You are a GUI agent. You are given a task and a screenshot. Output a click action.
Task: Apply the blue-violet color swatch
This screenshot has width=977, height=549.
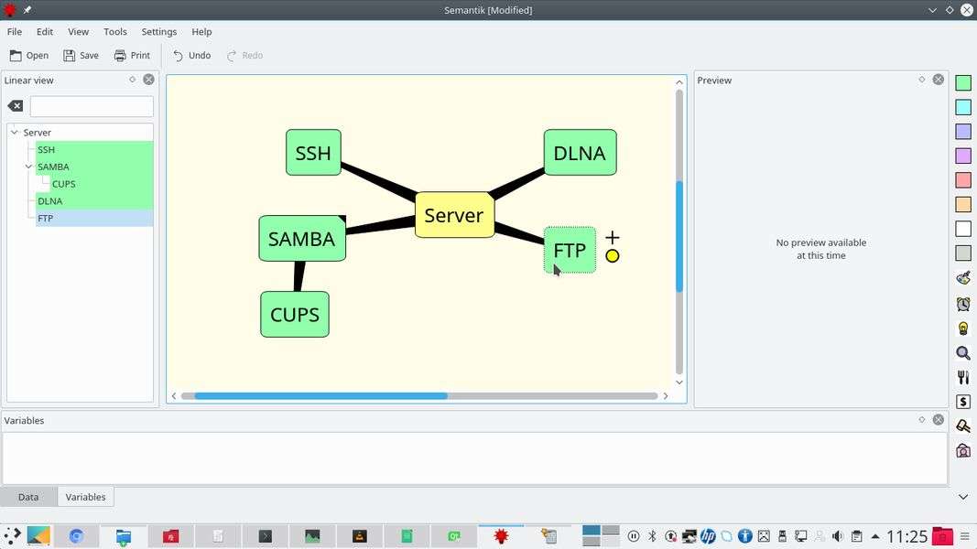tap(963, 132)
